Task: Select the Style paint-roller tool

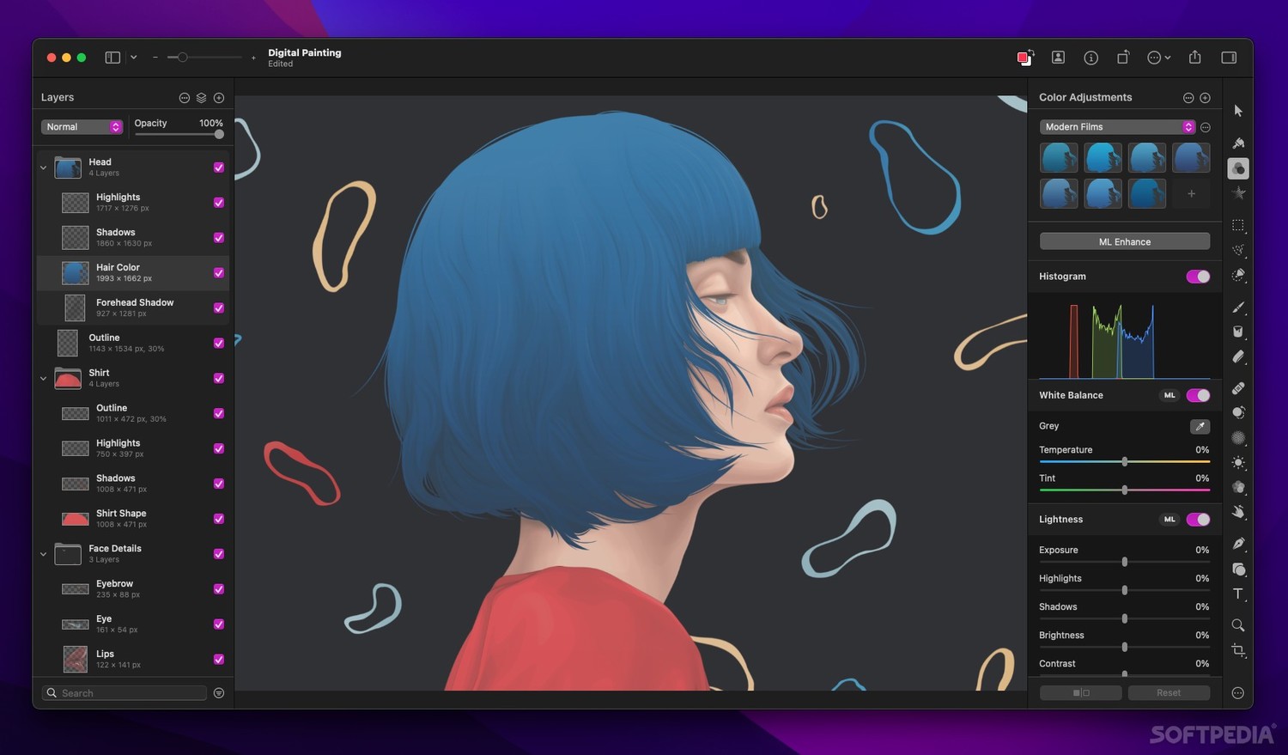Action: [x=1238, y=143]
